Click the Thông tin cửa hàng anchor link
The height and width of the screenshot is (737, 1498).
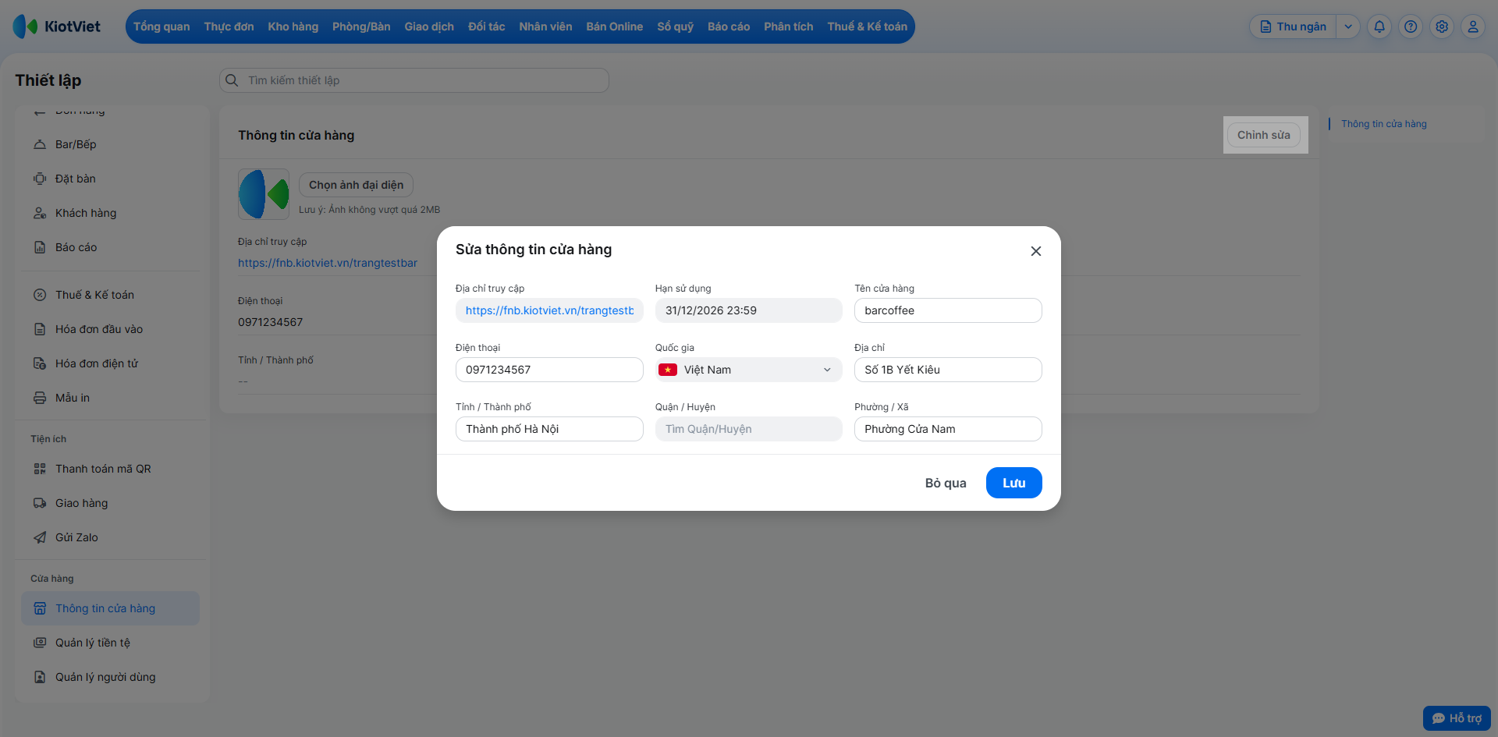(1384, 124)
